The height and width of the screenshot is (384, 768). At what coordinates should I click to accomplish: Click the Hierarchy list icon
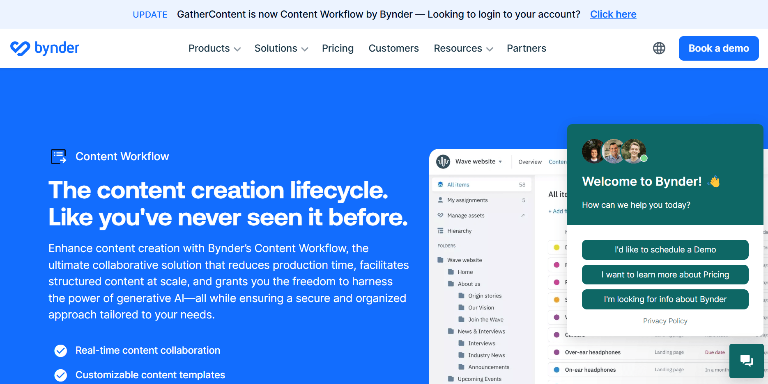[x=440, y=231]
